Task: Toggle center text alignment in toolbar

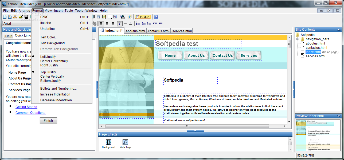Action: [x=107, y=23]
